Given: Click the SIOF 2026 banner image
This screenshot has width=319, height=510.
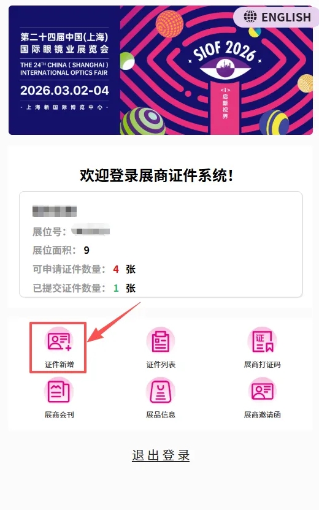Looking at the screenshot, I should pos(161,70).
